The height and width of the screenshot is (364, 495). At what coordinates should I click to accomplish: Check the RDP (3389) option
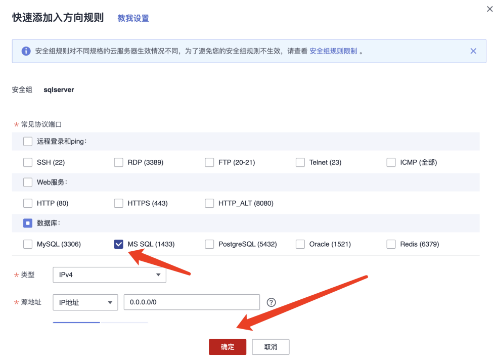119,162
